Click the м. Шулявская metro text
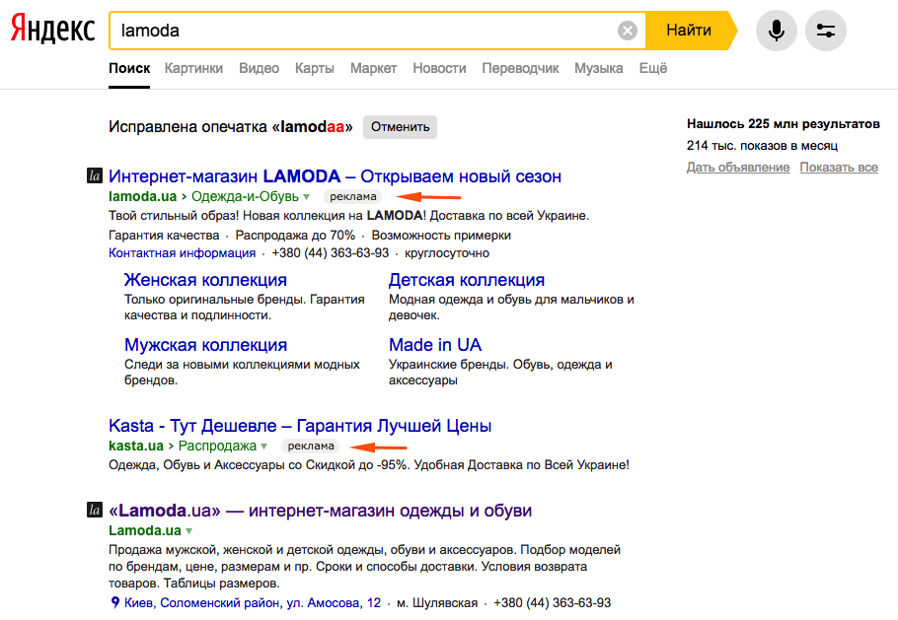This screenshot has height=620, width=898. point(437,603)
